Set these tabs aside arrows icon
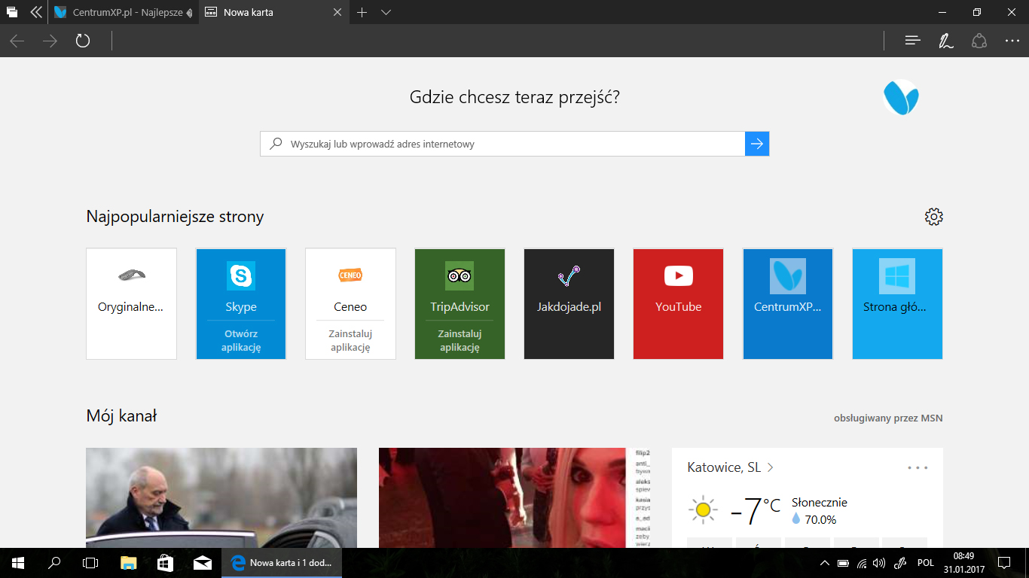This screenshot has height=578, width=1029. click(35, 13)
